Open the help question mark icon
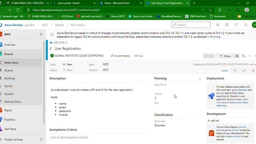Image resolution: width=256 pixels, height=144 pixels. pos(236,25)
